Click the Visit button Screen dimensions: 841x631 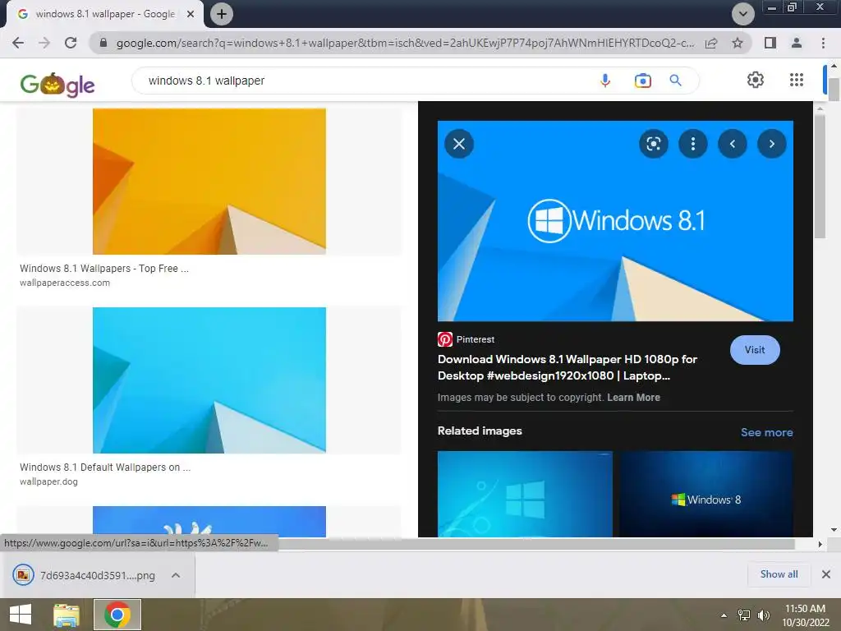coord(755,350)
